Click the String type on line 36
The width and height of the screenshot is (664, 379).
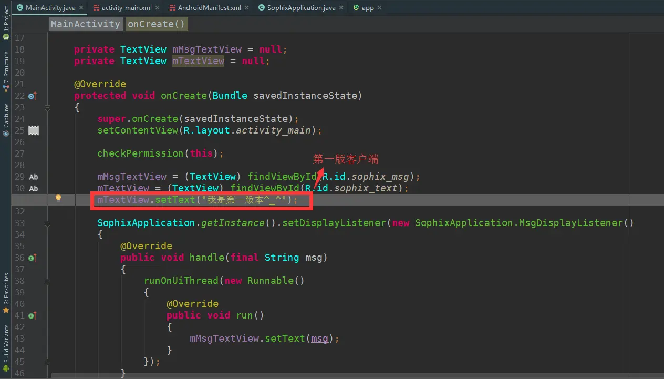(282, 258)
